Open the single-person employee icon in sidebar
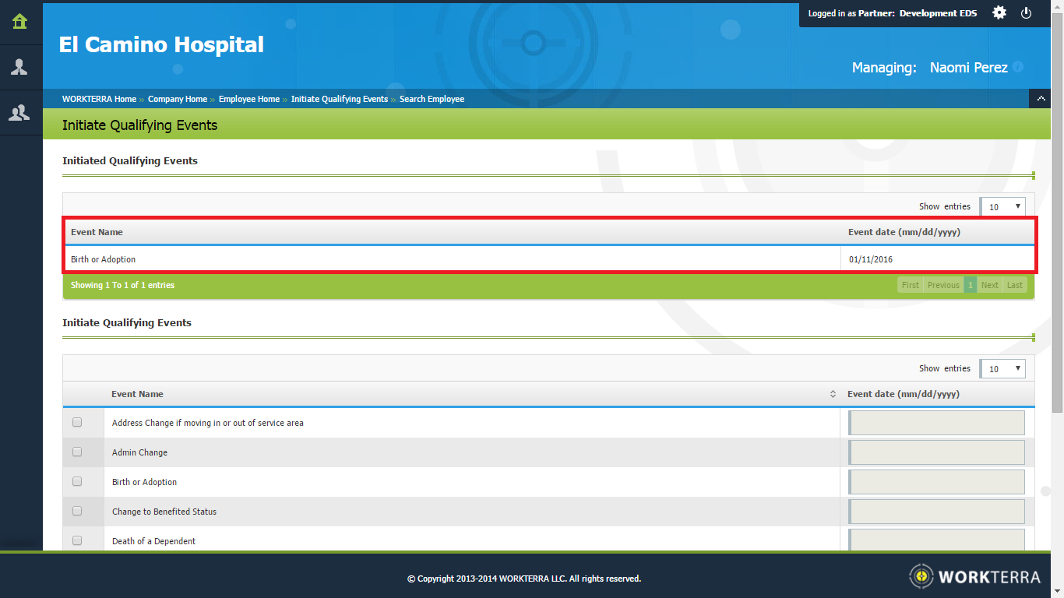Viewport: 1064px width, 598px height. pyautogui.click(x=20, y=67)
